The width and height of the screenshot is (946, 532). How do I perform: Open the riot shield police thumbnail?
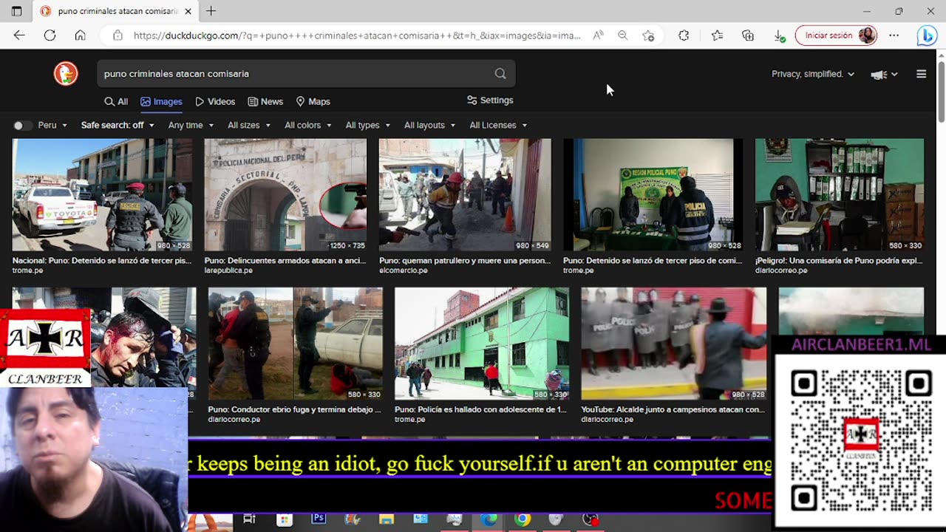[x=673, y=344]
